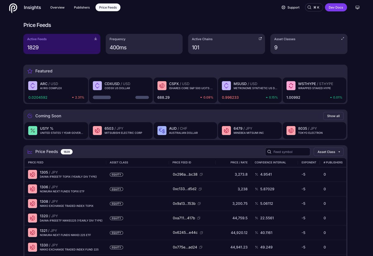Open the Overview tab

[58, 7]
